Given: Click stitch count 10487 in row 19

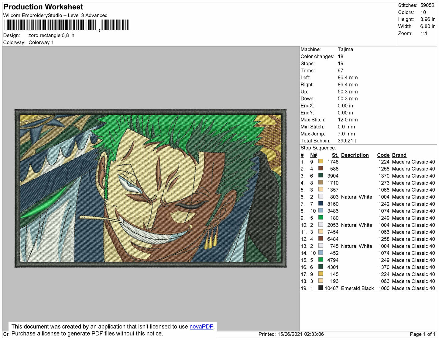Looking at the screenshot, I should click(x=331, y=288).
